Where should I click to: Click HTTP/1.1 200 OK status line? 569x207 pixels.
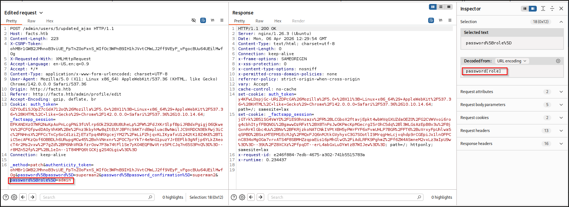tap(257, 28)
